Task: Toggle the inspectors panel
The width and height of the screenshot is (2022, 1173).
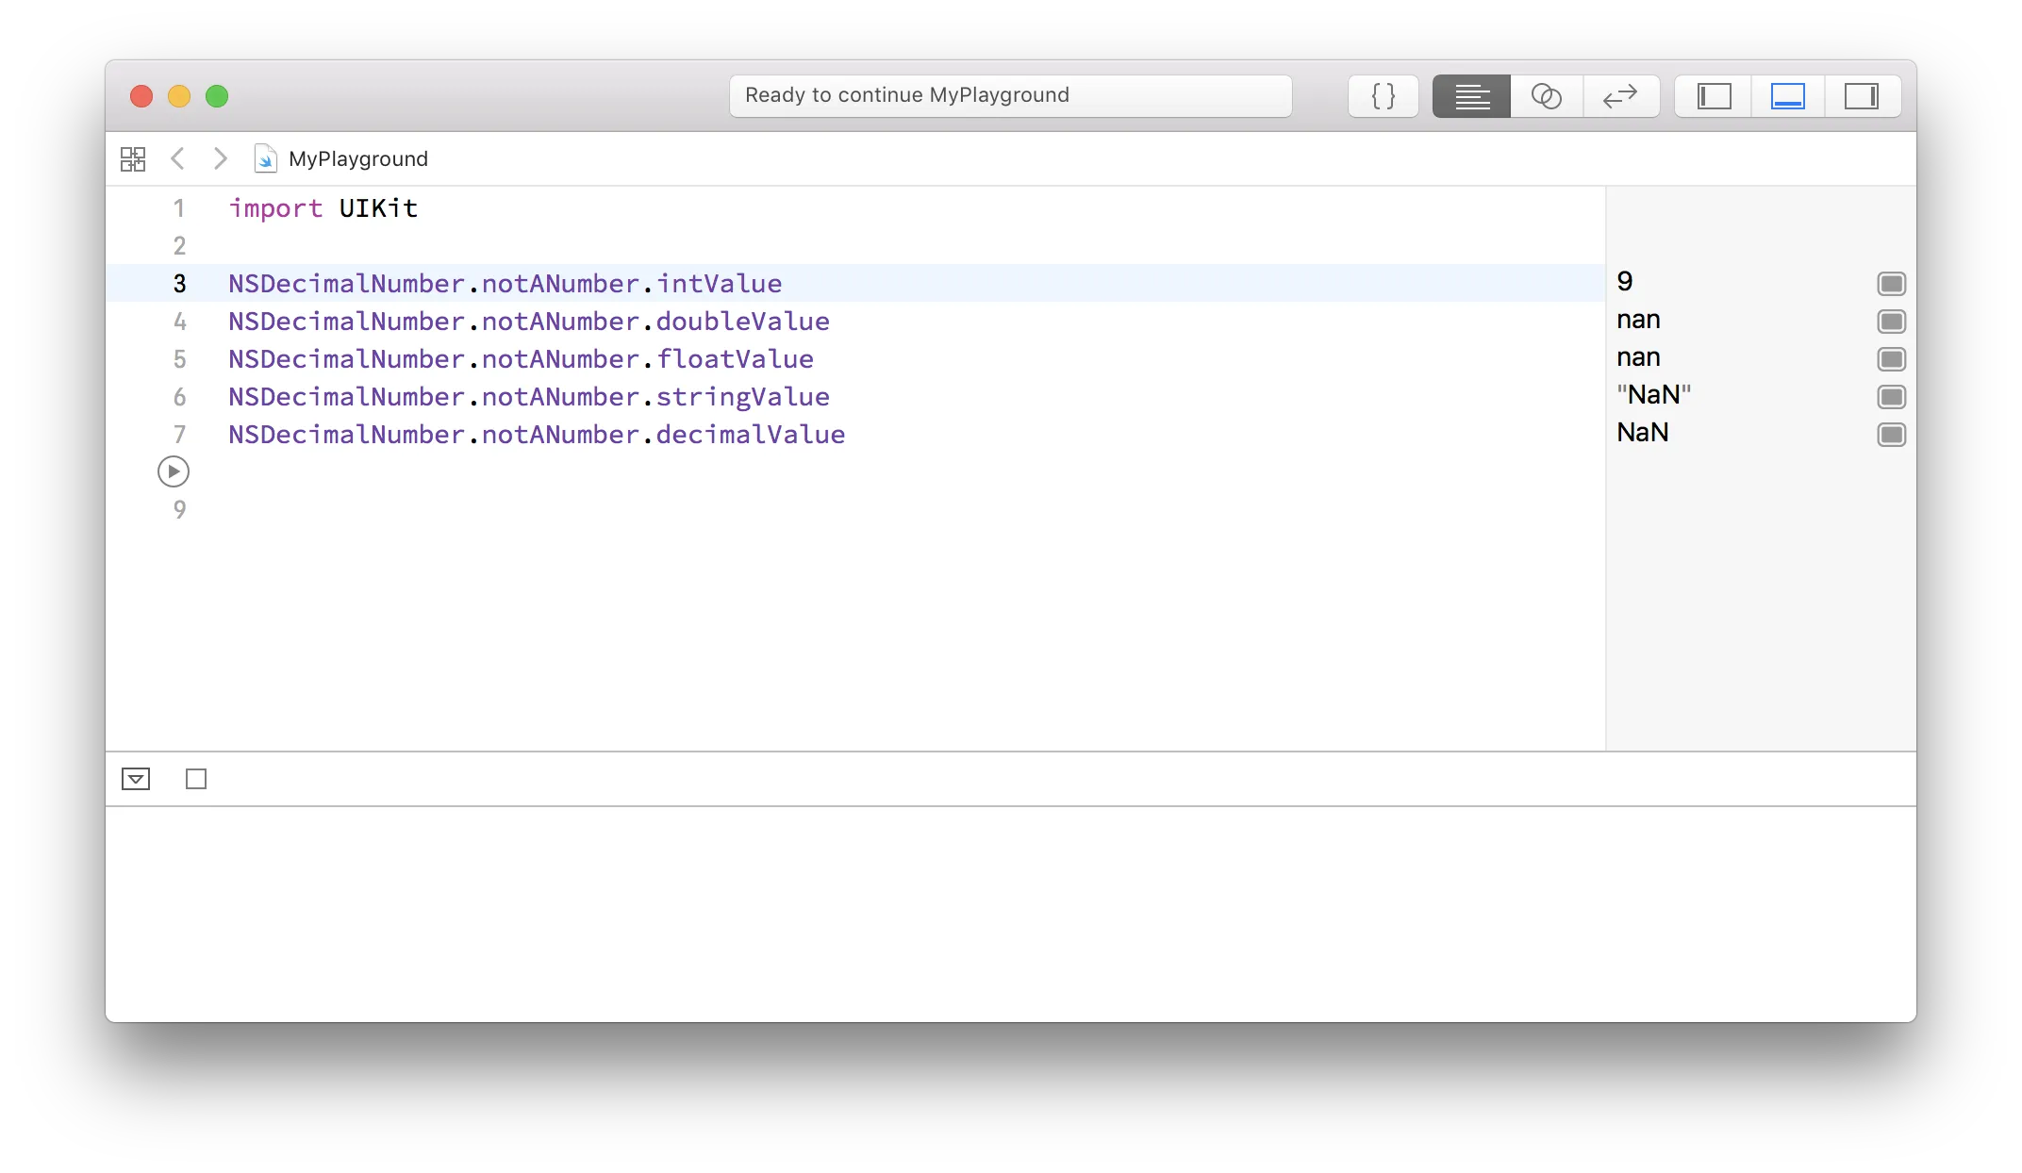Action: pyautogui.click(x=1861, y=96)
